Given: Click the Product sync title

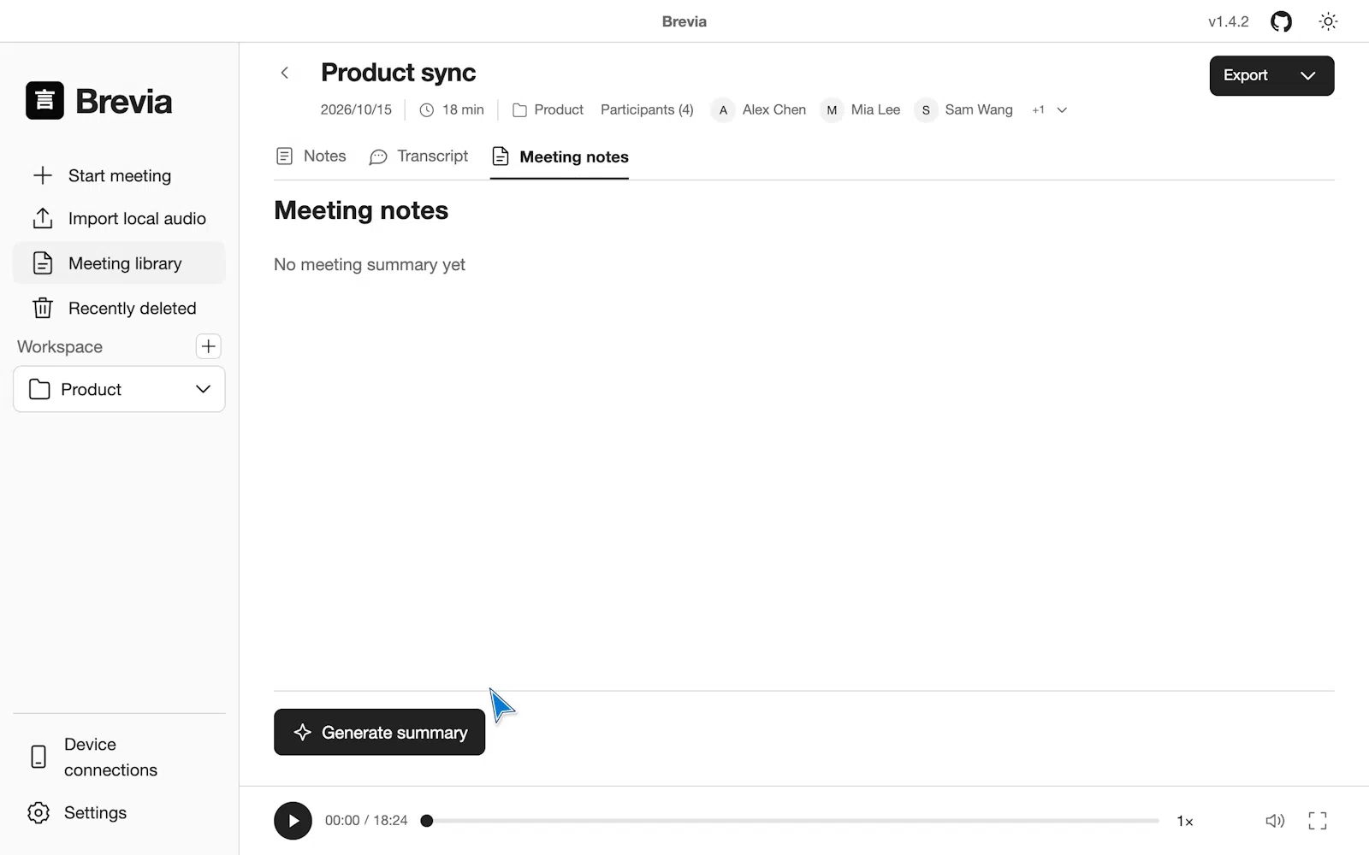Looking at the screenshot, I should point(398,73).
